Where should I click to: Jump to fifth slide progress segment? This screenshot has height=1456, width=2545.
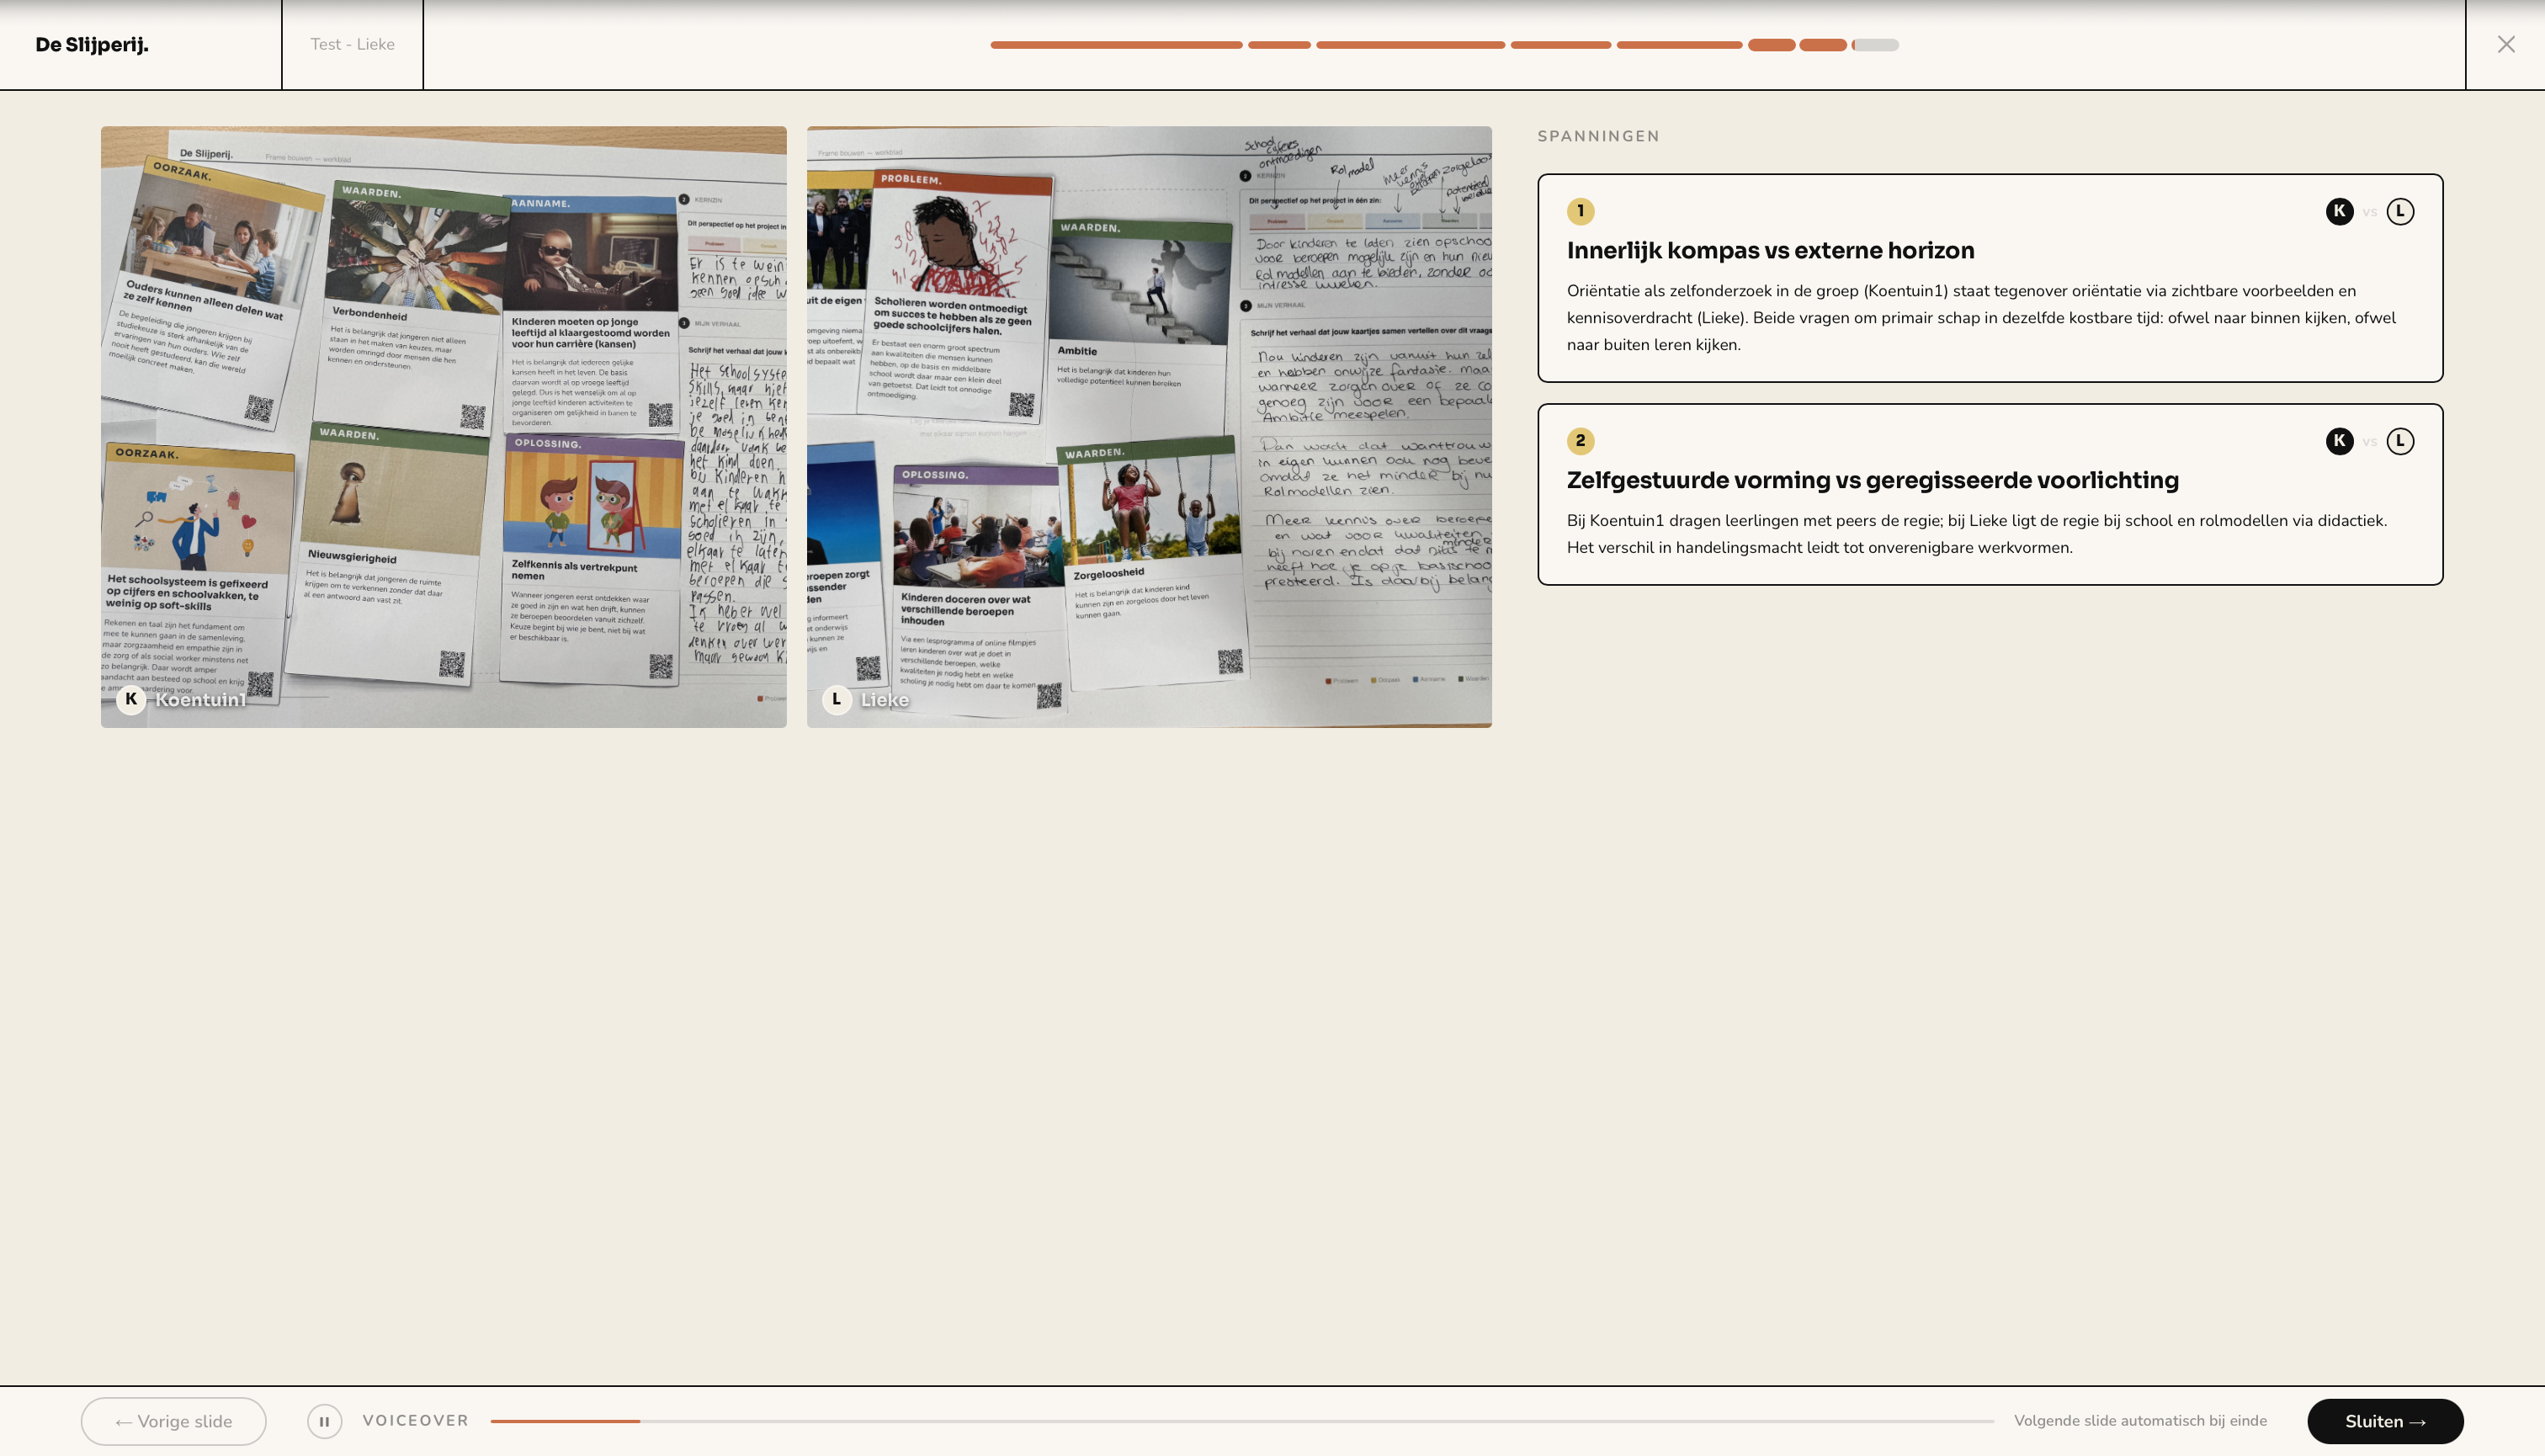tap(1679, 45)
